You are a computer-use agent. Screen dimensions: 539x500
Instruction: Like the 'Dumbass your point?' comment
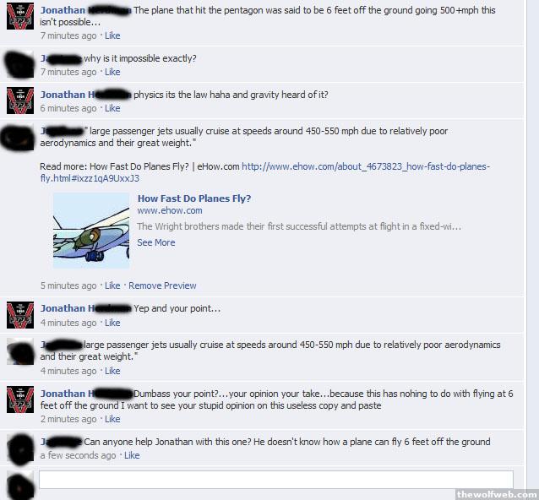click(x=112, y=419)
